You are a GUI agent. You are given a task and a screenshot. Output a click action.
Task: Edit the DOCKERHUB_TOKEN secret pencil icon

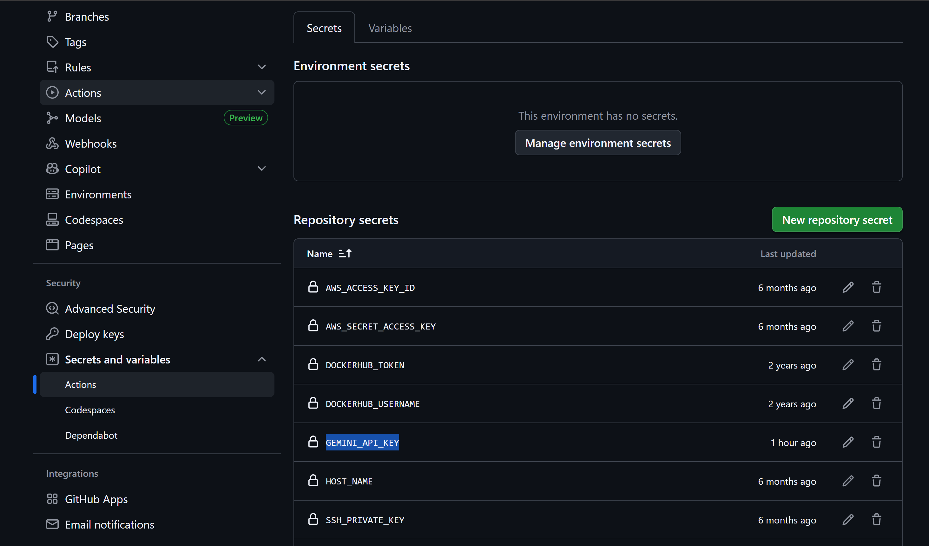click(848, 365)
